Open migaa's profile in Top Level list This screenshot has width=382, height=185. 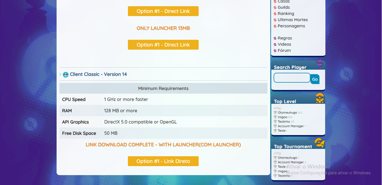(282, 117)
